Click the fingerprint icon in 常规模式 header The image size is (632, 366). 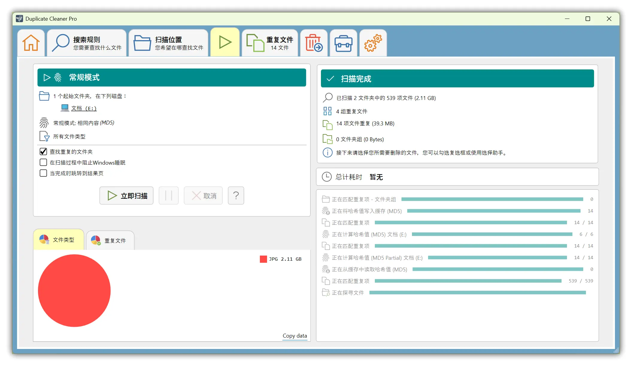(x=58, y=78)
